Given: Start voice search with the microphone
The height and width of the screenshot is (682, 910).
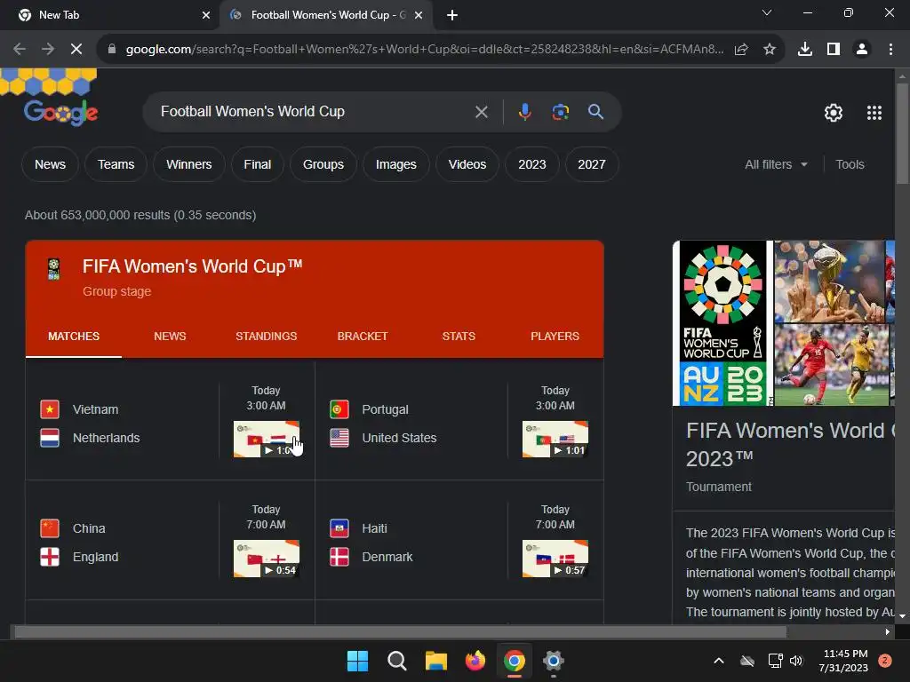Looking at the screenshot, I should (x=524, y=112).
